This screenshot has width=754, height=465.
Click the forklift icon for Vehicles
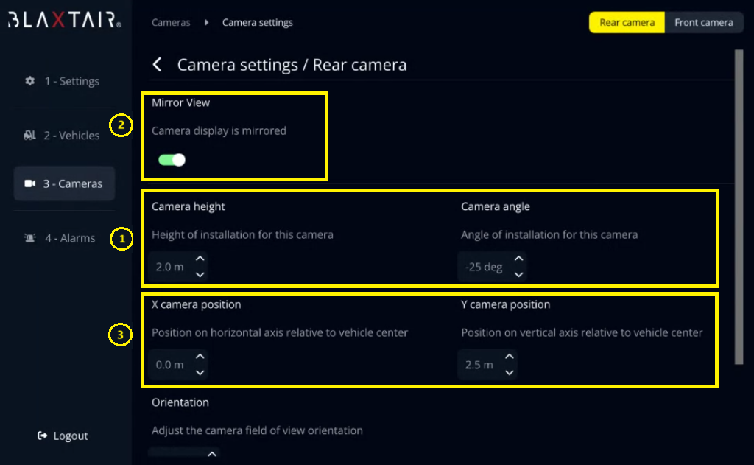[x=30, y=136]
